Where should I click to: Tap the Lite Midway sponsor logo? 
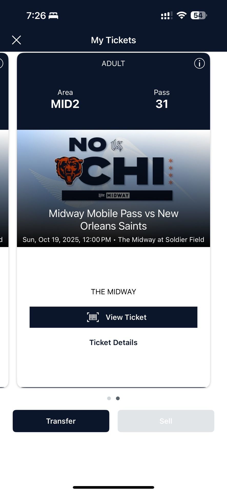[114, 195]
